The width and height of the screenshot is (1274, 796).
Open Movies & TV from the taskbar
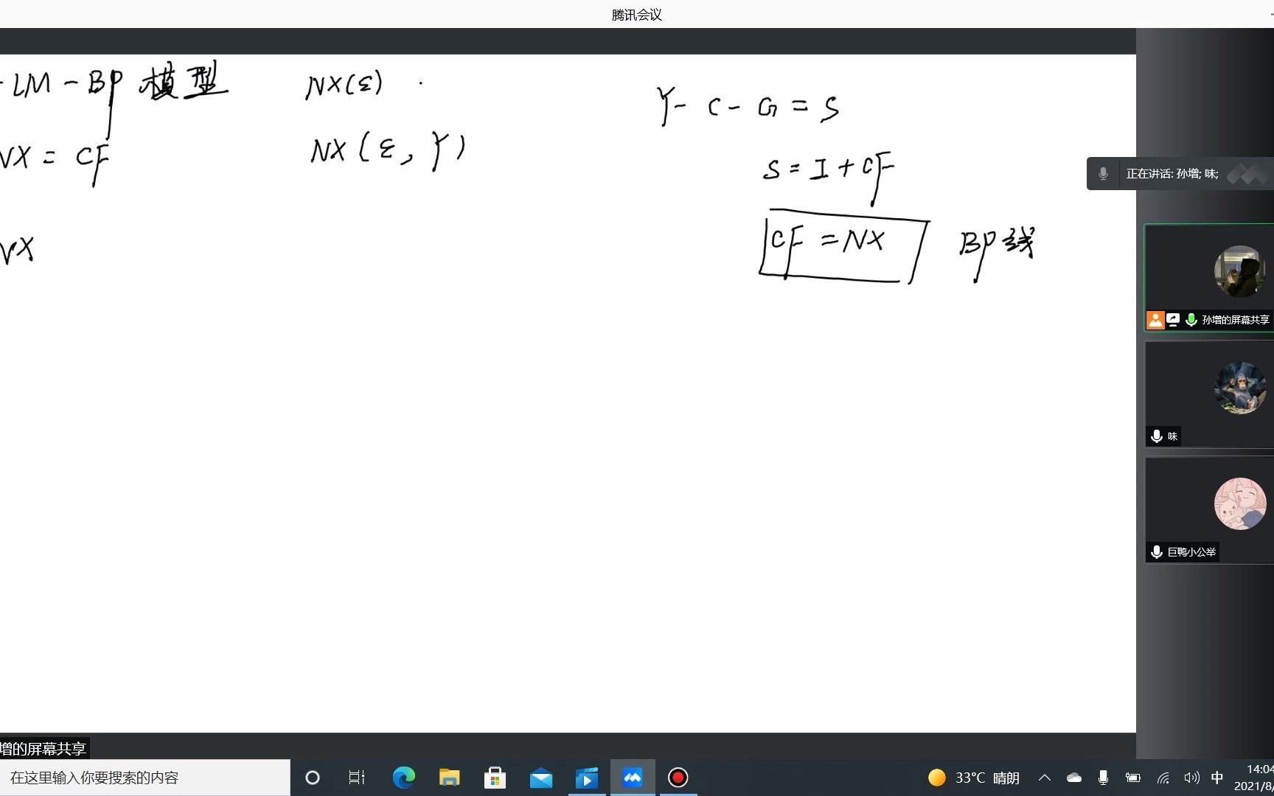(x=587, y=778)
